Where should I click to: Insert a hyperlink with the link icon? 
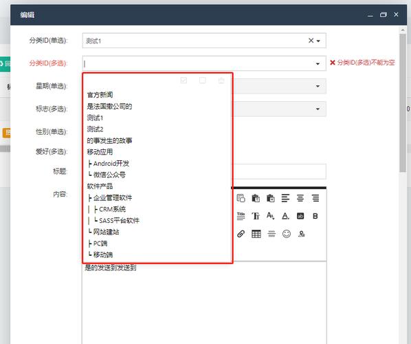pos(241,233)
